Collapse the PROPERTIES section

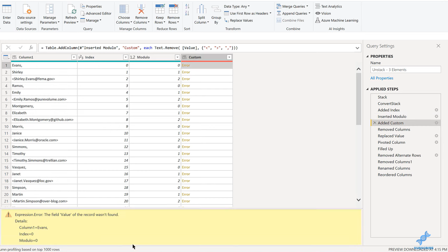[x=367, y=56]
